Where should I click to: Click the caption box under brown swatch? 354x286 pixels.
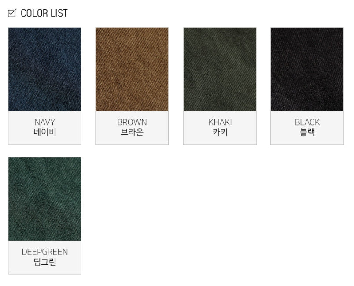pos(132,128)
